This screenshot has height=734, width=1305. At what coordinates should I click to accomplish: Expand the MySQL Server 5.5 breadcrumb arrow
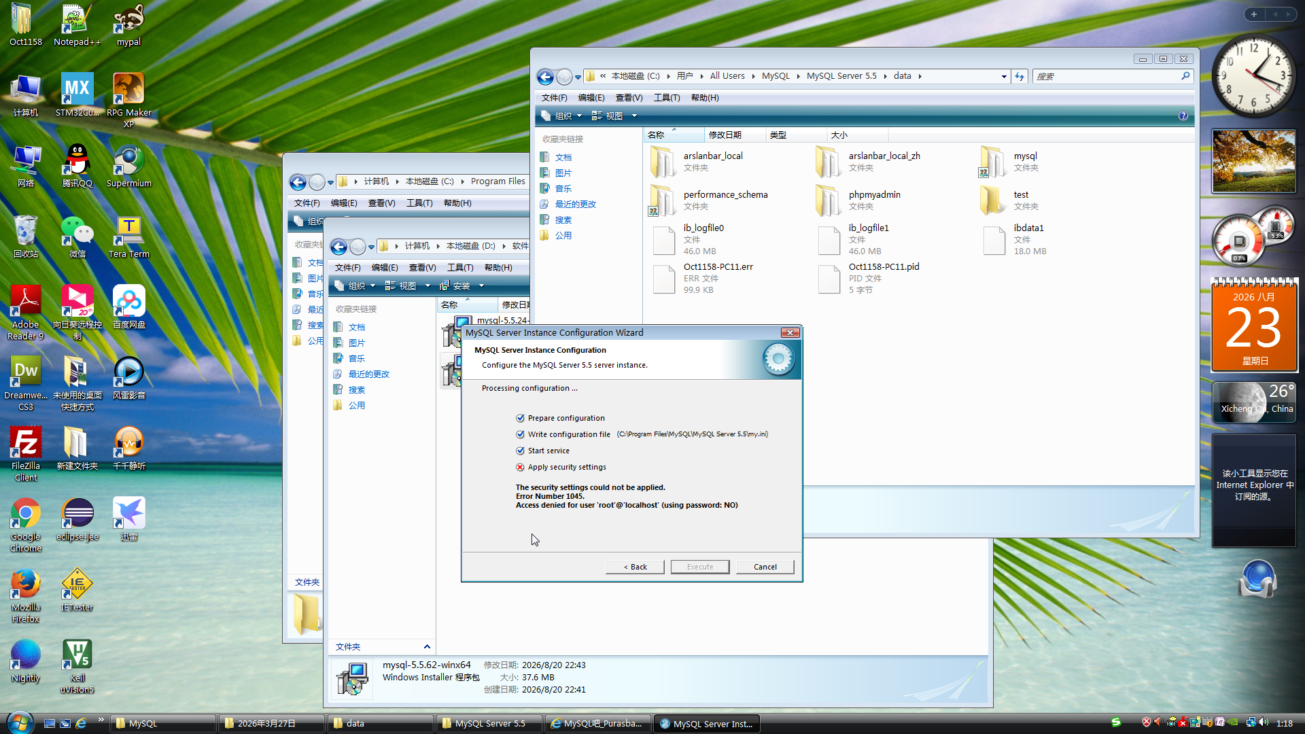coord(886,76)
